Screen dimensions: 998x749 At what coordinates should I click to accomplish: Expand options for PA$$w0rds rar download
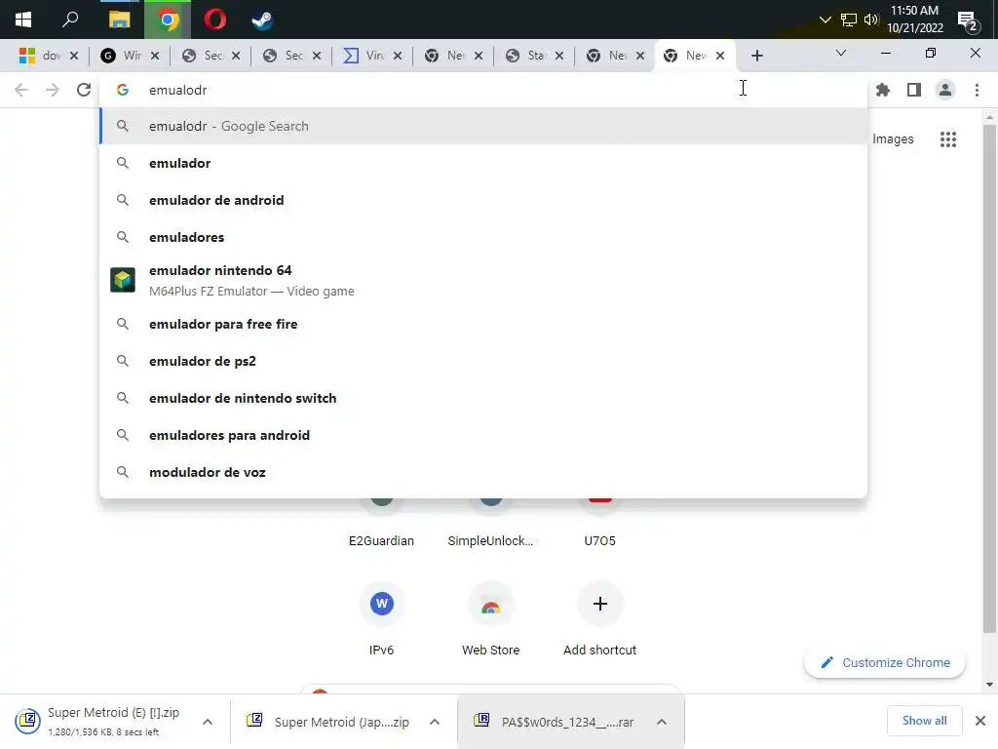pos(662,722)
